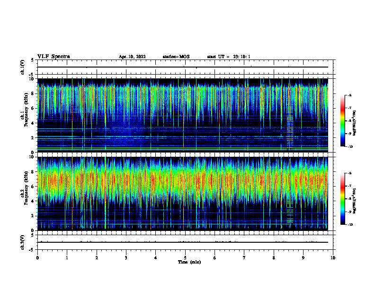Click the "ch.1(V)" waveform axis label
This screenshot has height=289, width=375.
(x=23, y=67)
